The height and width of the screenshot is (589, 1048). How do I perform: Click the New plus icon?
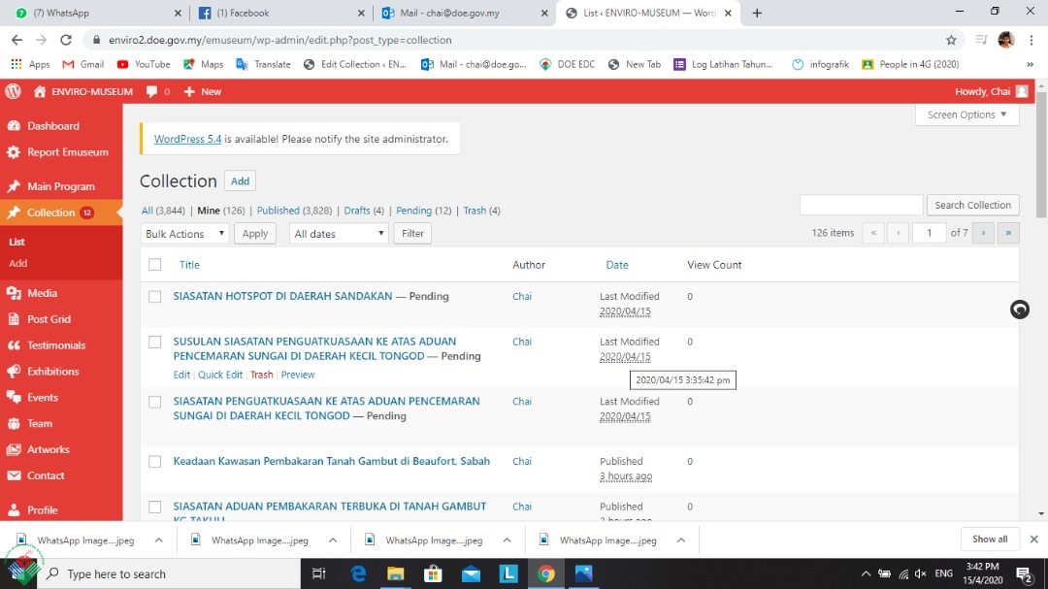tap(189, 91)
